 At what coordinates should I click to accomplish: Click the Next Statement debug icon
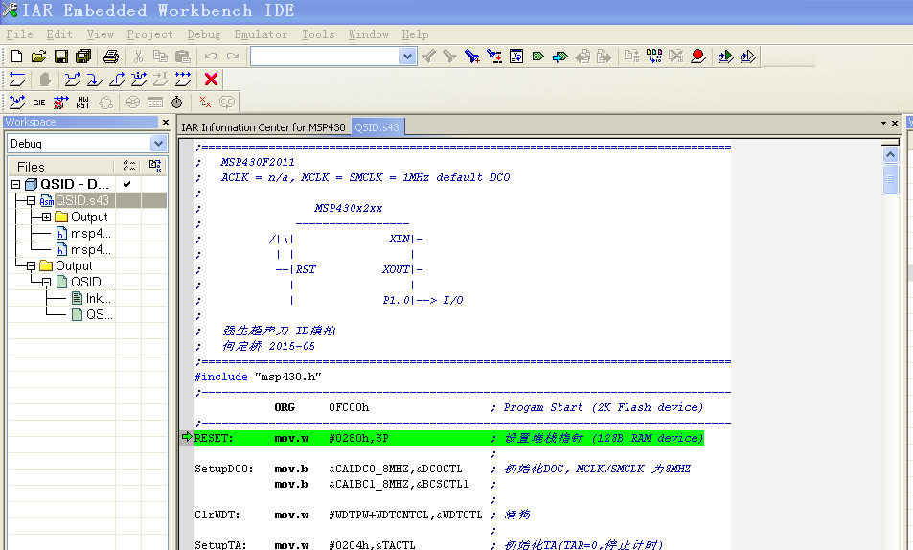click(139, 80)
